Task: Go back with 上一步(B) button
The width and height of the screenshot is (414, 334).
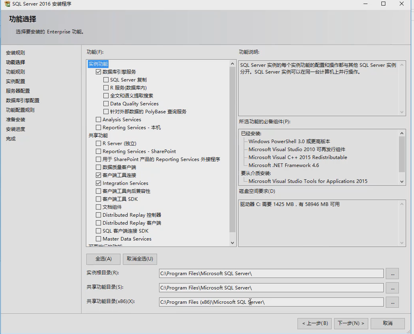Action: click(x=315, y=323)
